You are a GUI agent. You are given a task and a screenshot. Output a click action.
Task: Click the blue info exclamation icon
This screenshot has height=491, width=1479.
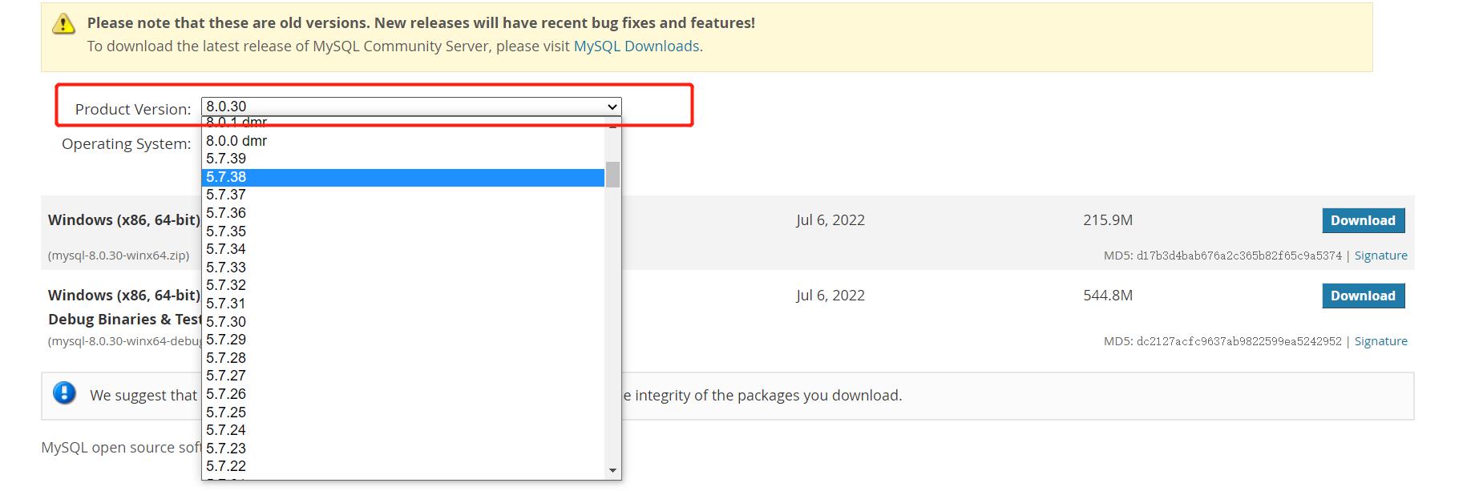(x=64, y=393)
